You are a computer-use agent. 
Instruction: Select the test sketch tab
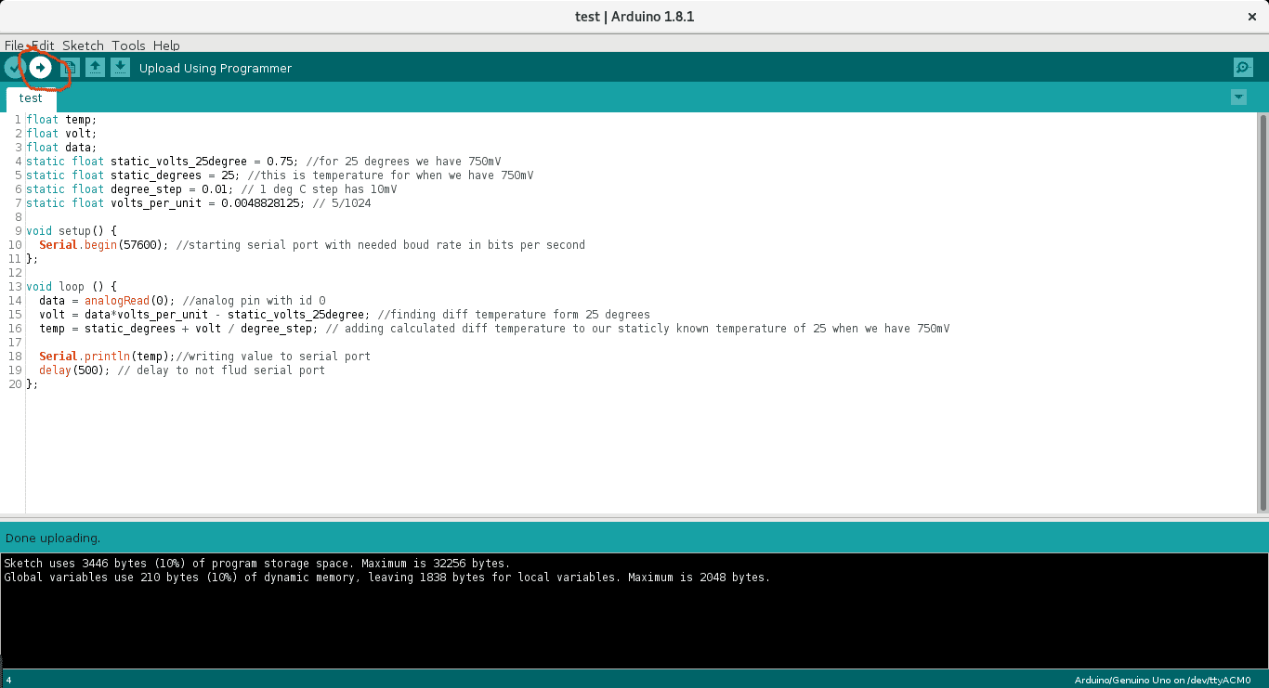31,97
